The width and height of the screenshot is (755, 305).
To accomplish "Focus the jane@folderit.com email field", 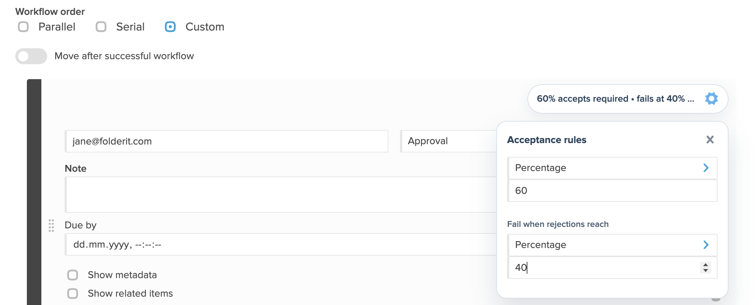I will click(x=226, y=141).
